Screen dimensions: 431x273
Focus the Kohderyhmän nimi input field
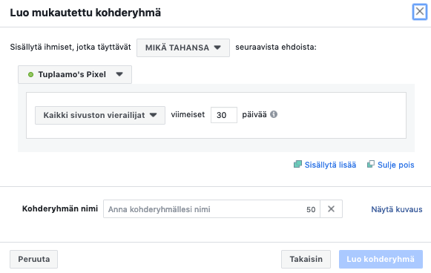tap(211, 209)
